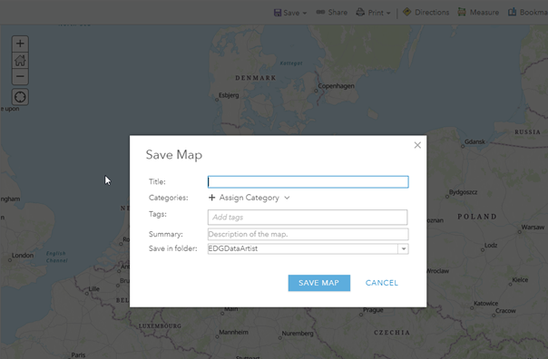Click the Warsaw label on the map
Image resolution: width=548 pixels, height=359 pixels.
[533, 227]
